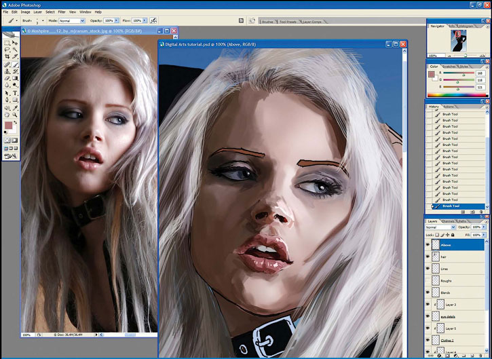Hide the hair layer
Screen dimensions: 492x359
(428, 257)
